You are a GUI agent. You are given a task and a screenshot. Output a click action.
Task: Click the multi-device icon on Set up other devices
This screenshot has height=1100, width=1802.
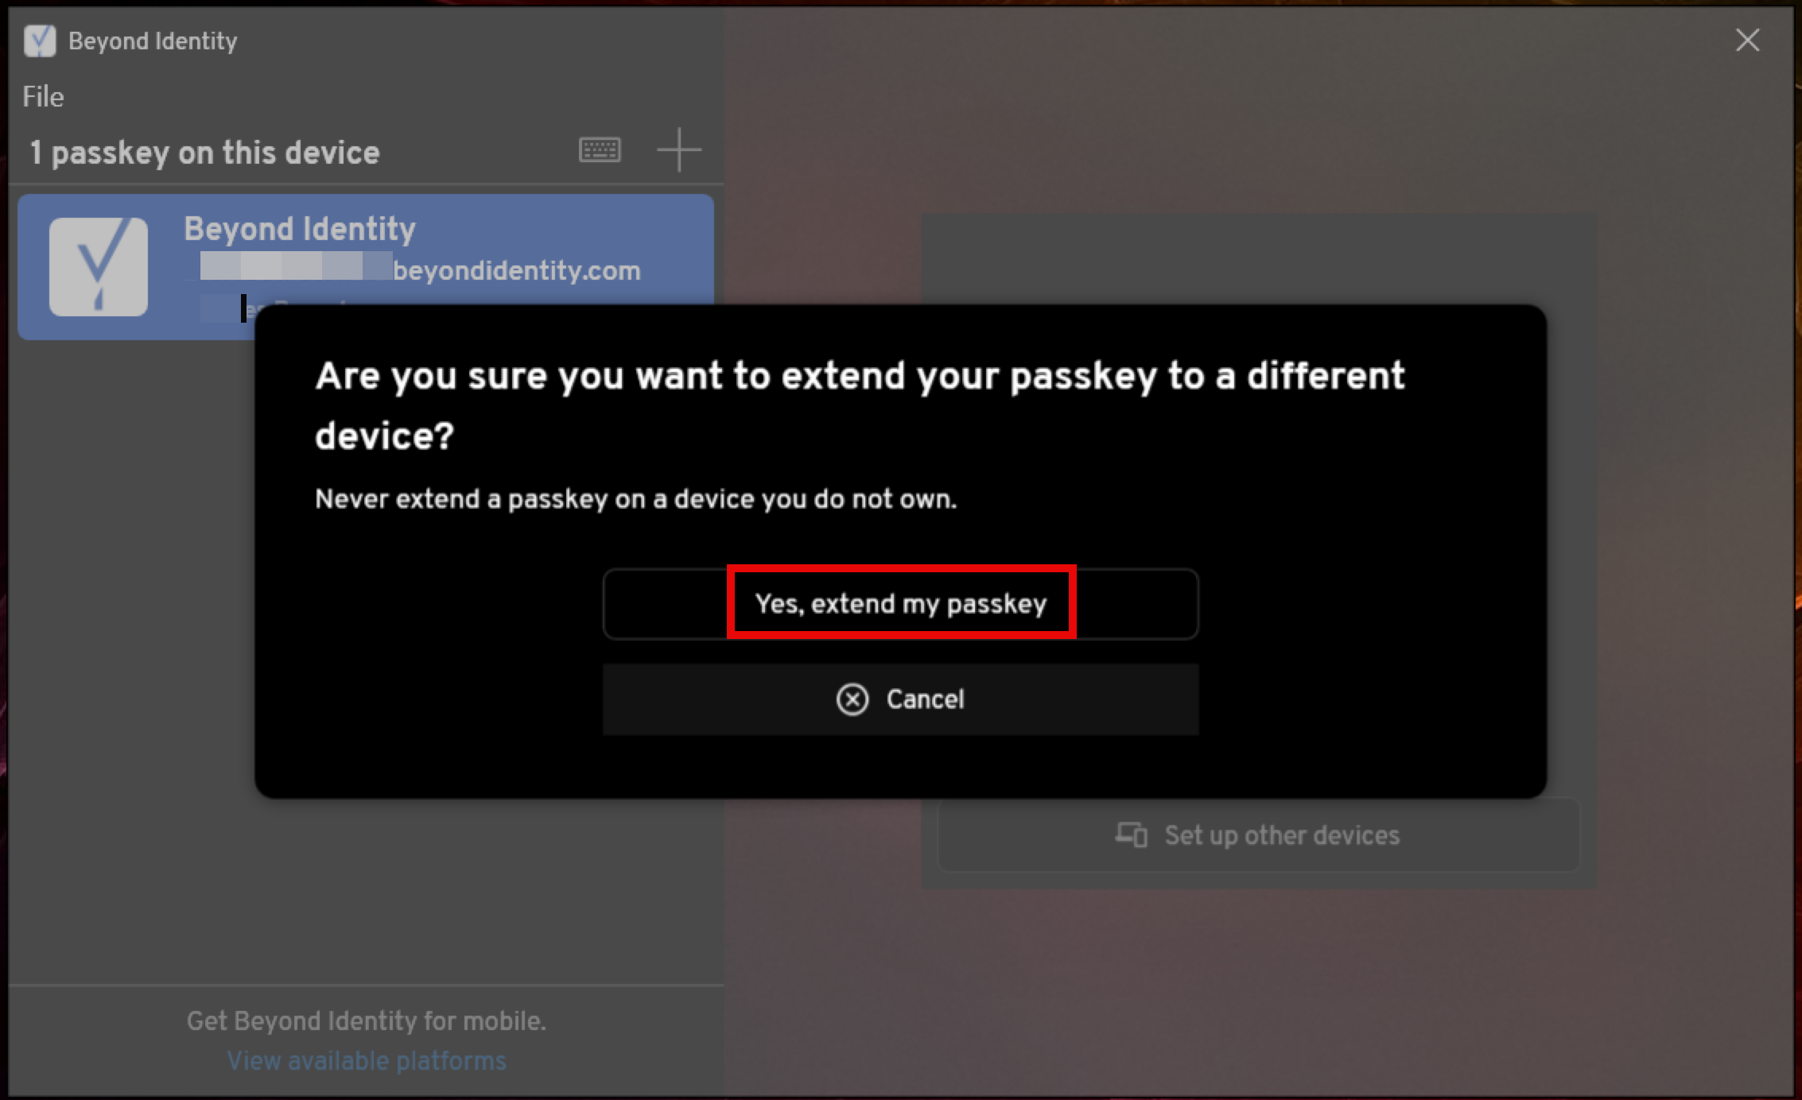(1130, 835)
